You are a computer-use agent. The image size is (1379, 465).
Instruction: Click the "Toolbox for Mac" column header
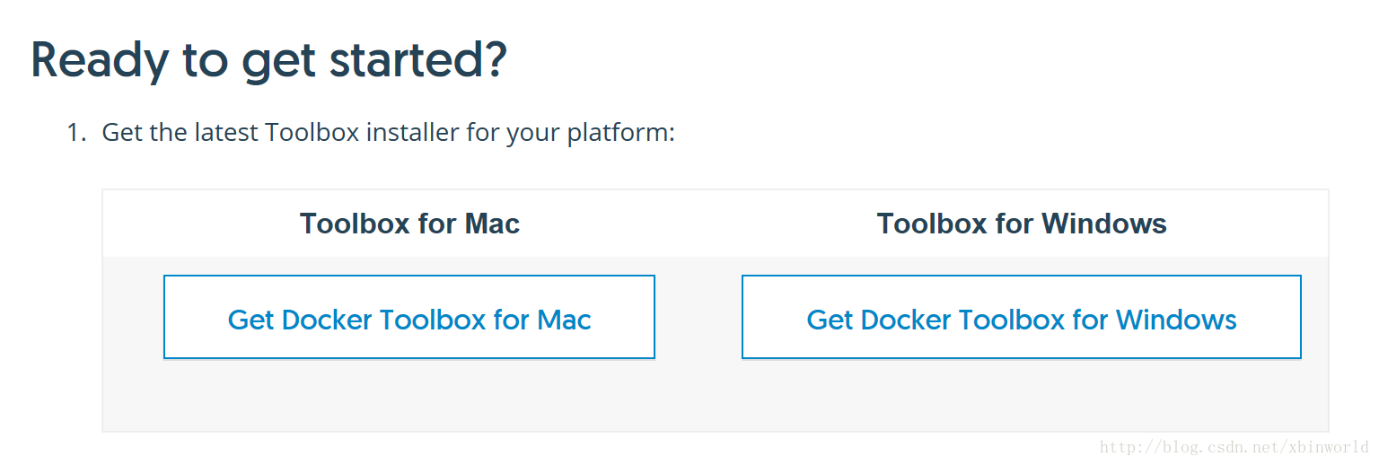click(x=409, y=224)
